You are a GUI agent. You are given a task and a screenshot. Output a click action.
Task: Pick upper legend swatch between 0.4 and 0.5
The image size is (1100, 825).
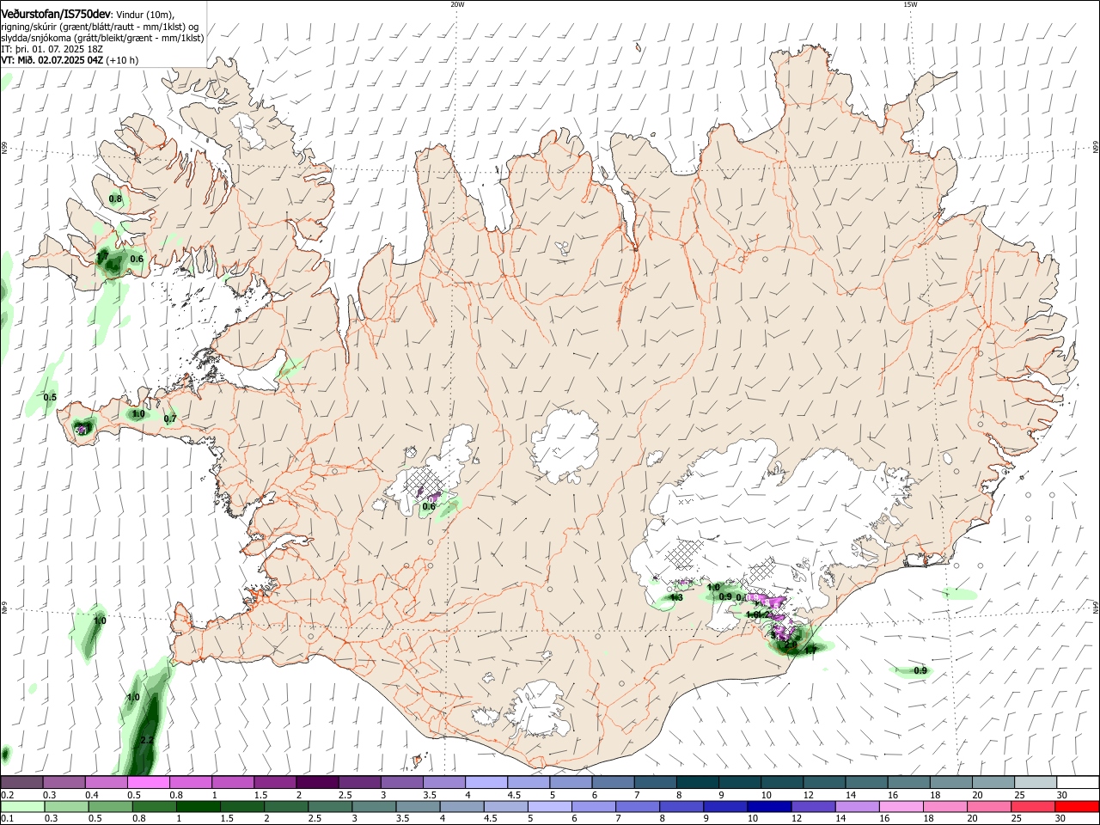point(106,782)
